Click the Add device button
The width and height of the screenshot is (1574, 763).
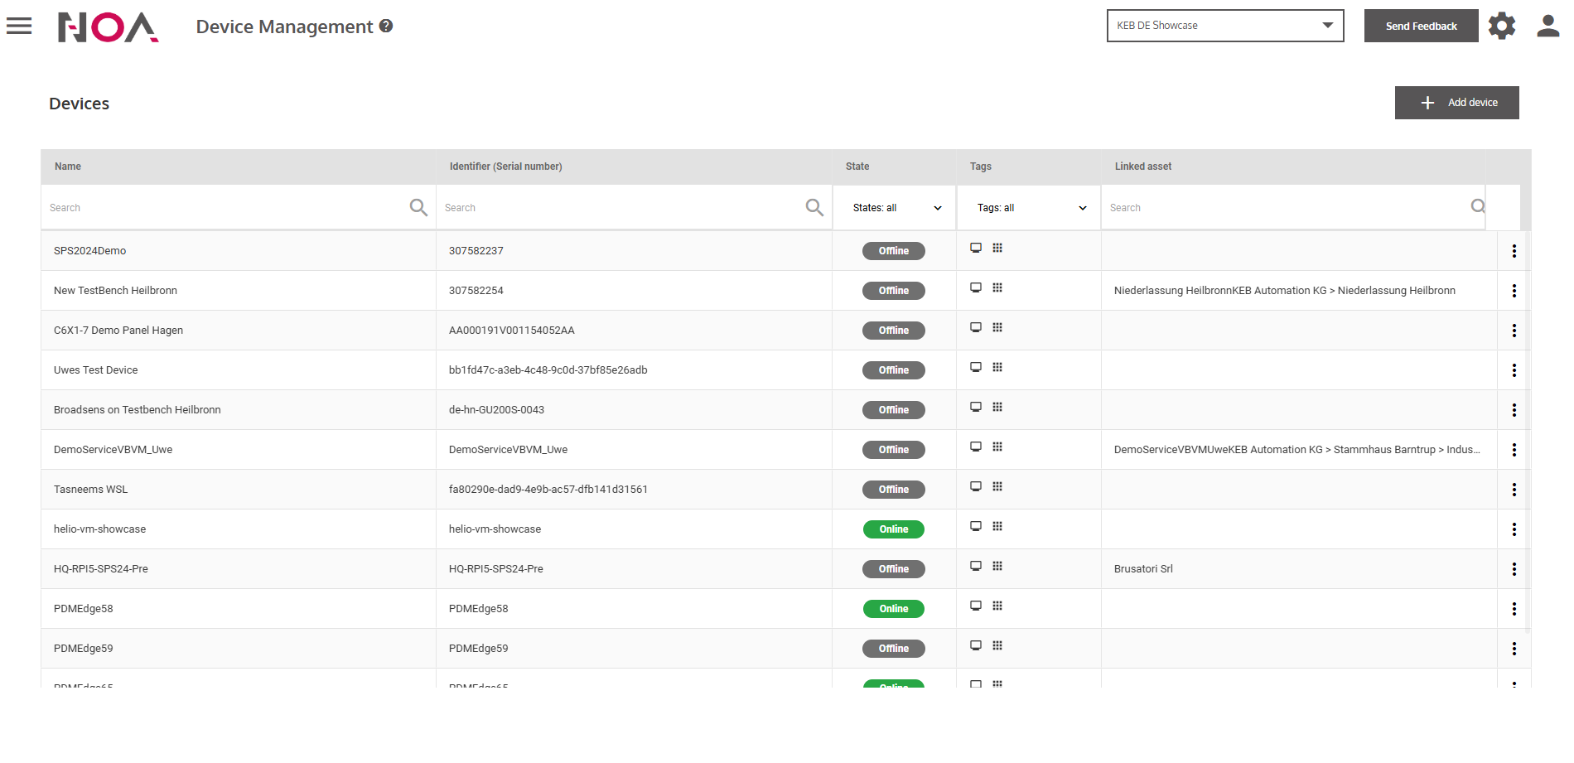point(1456,103)
